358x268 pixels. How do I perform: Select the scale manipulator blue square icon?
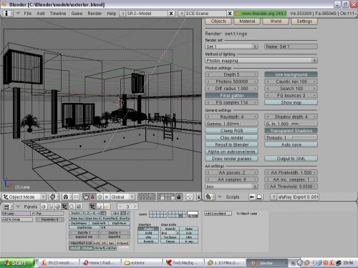click(107, 197)
